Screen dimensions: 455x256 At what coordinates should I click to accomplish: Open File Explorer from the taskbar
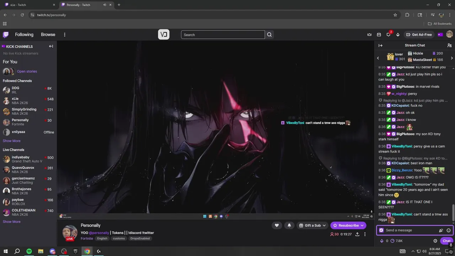(x=41, y=251)
